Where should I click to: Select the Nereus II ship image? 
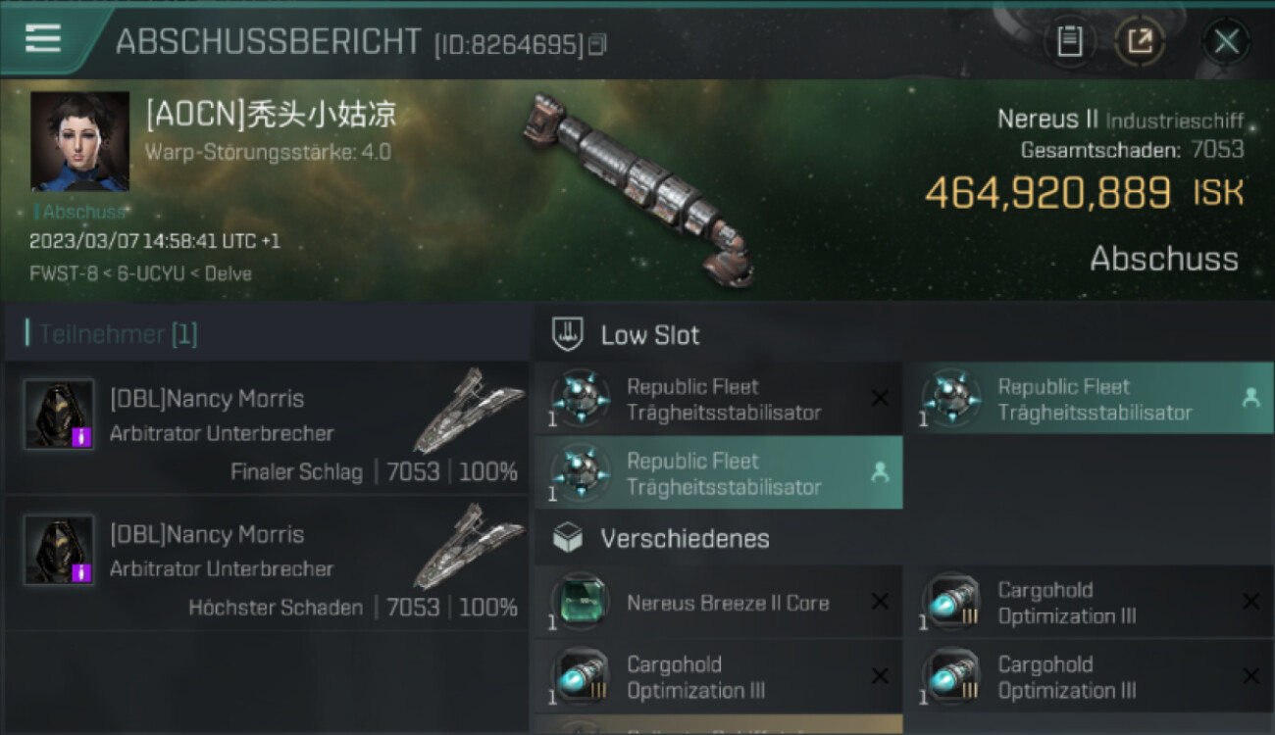point(639,189)
